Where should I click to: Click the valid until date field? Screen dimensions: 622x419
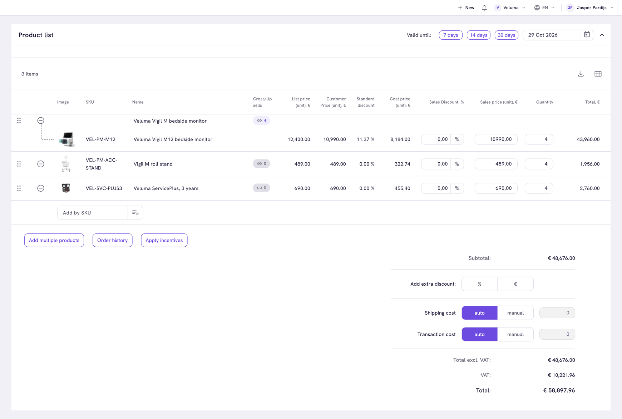551,35
